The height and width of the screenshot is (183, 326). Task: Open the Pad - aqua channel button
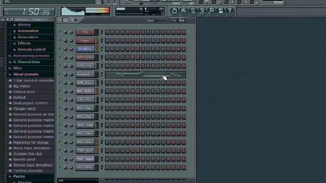85,159
